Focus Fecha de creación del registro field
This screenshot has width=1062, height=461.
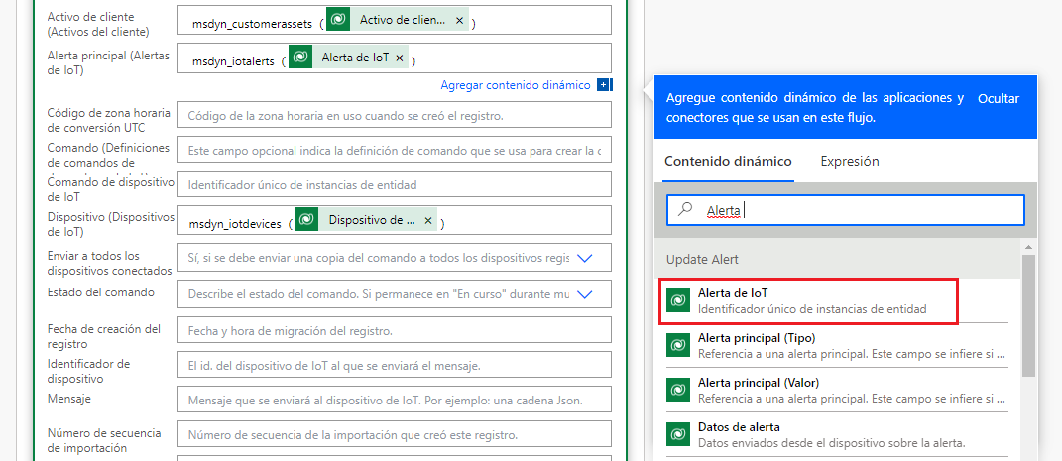click(x=395, y=331)
